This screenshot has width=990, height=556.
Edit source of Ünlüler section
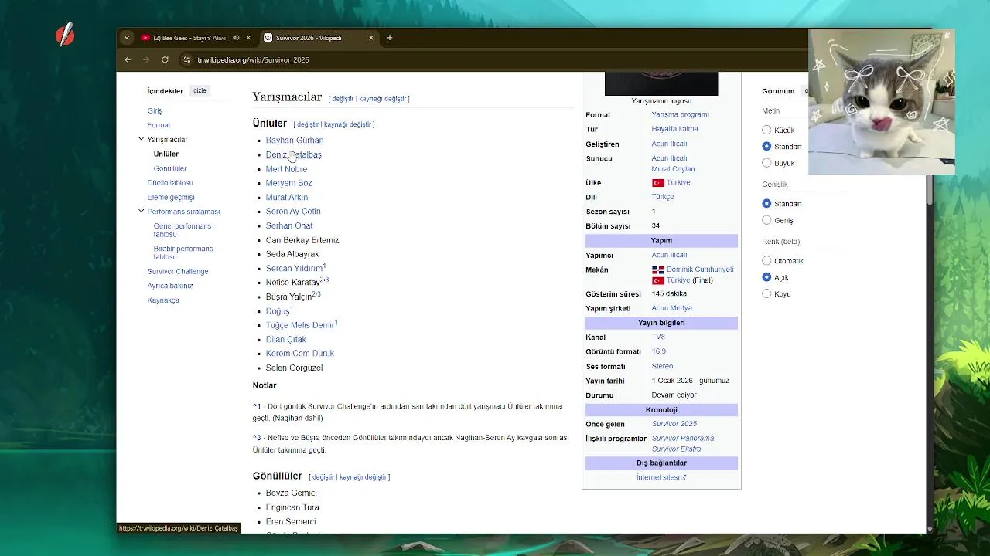tap(348, 124)
